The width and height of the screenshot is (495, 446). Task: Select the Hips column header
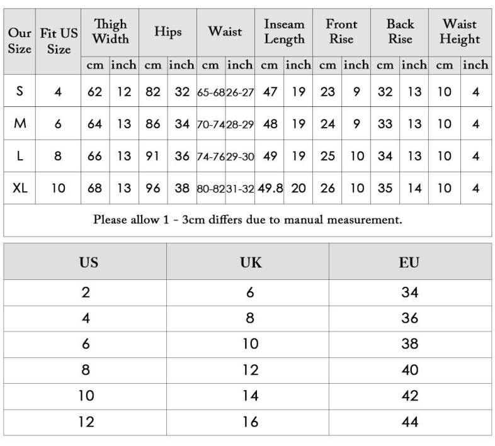tap(168, 32)
